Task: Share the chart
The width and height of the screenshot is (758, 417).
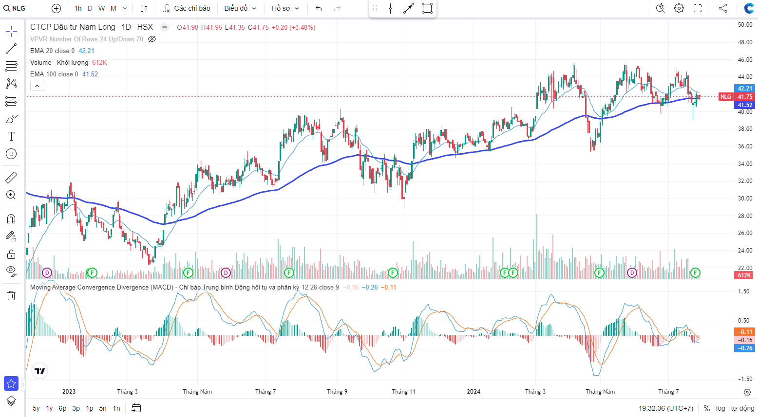Action: coord(723,8)
